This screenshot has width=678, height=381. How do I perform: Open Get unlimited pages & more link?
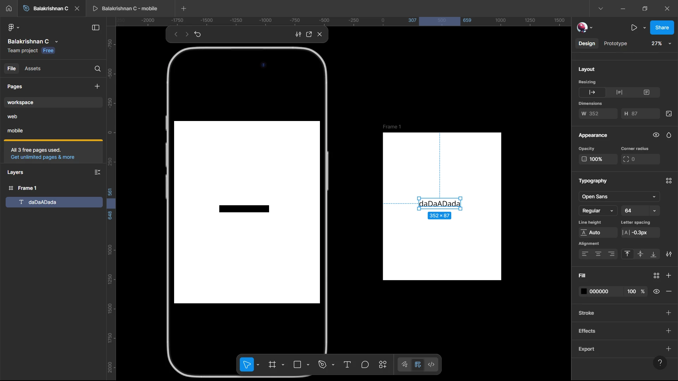tap(42, 157)
